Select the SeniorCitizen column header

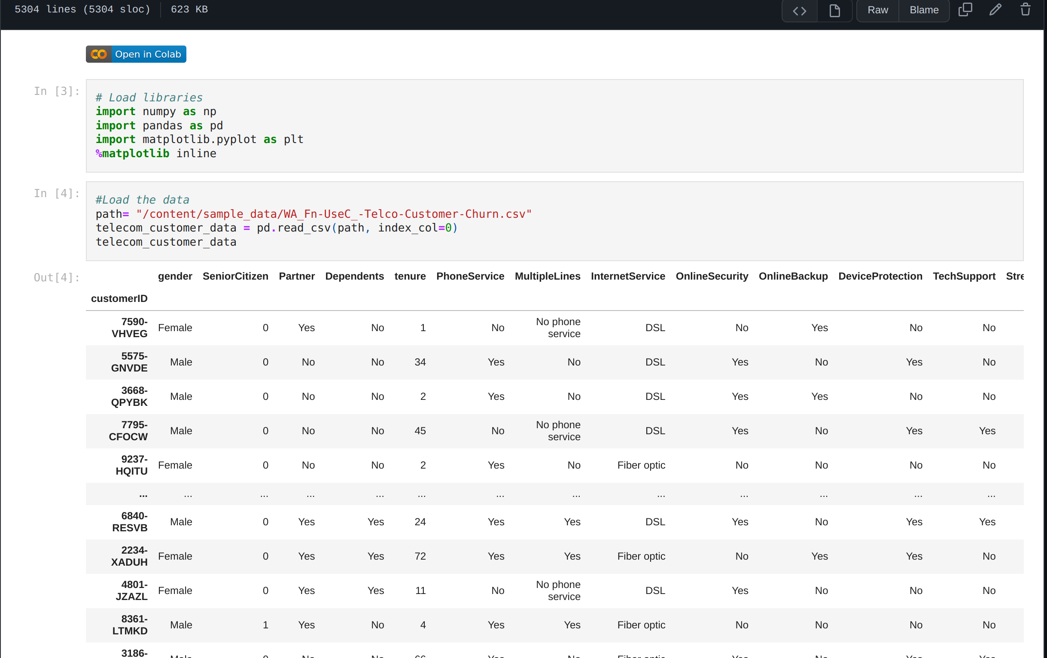point(235,276)
